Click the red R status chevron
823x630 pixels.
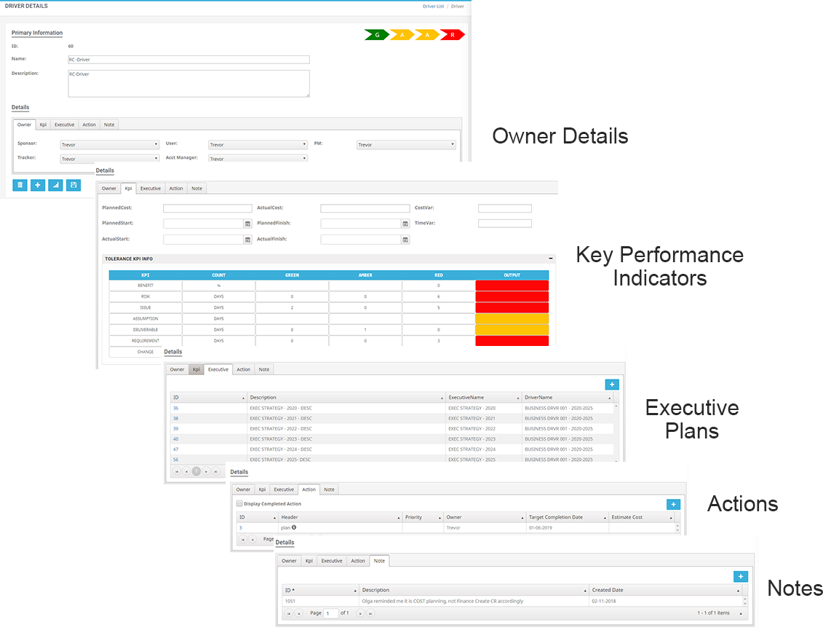point(451,34)
